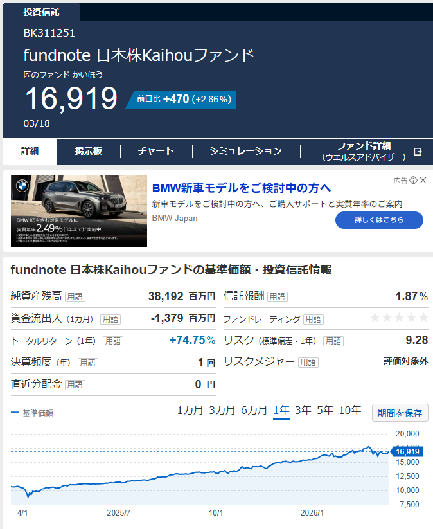Click the ad info icon next to 広告
This screenshot has width=433, height=529.
click(x=413, y=181)
